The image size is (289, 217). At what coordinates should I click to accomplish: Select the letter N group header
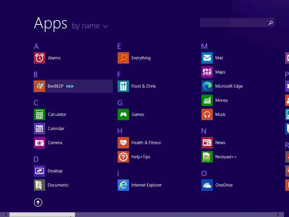point(204,131)
